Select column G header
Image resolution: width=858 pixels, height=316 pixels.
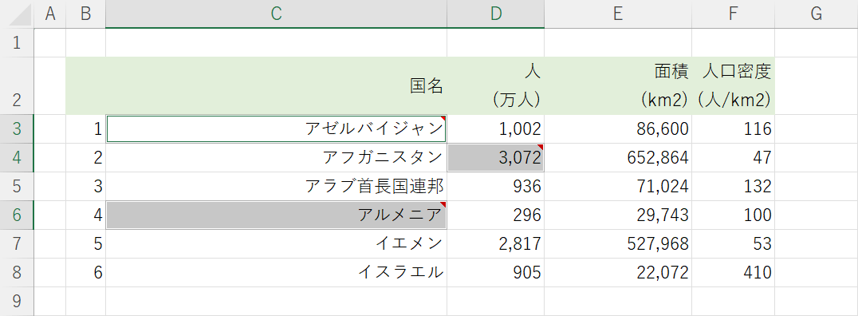[817, 14]
